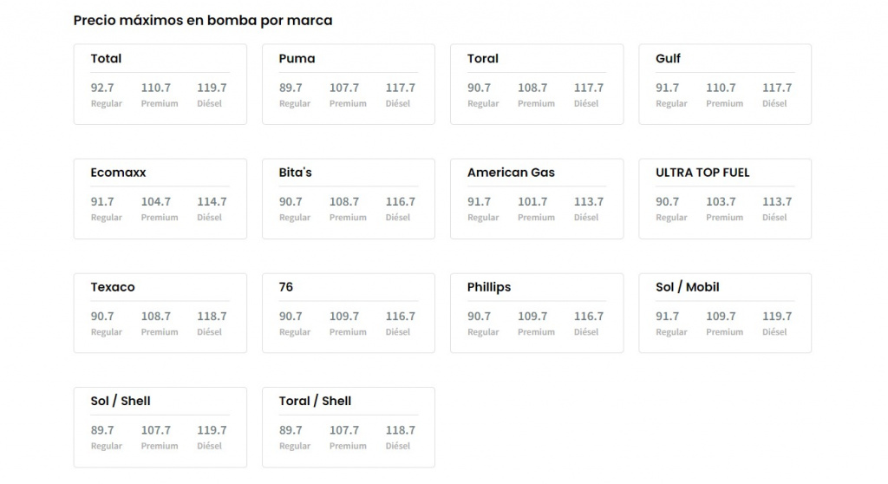
Task: Select American Gas's 101.7 Premium price
Action: (x=532, y=202)
